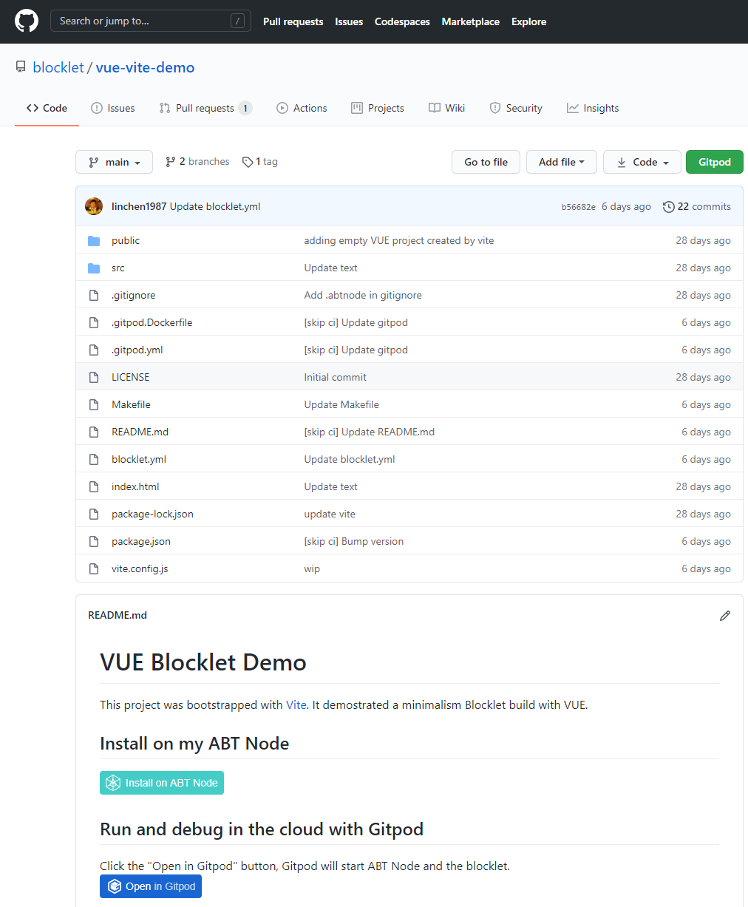Expand the main branch dropdown
Image resolution: width=748 pixels, height=907 pixels.
tap(114, 162)
